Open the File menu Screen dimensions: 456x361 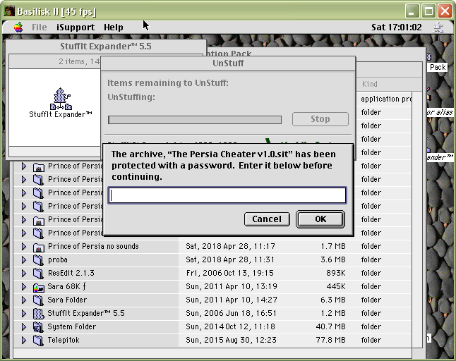tap(40, 27)
